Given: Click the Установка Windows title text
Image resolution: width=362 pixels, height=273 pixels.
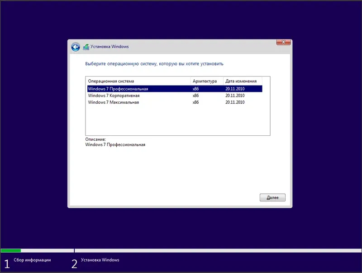Looking at the screenshot, I should point(110,47).
